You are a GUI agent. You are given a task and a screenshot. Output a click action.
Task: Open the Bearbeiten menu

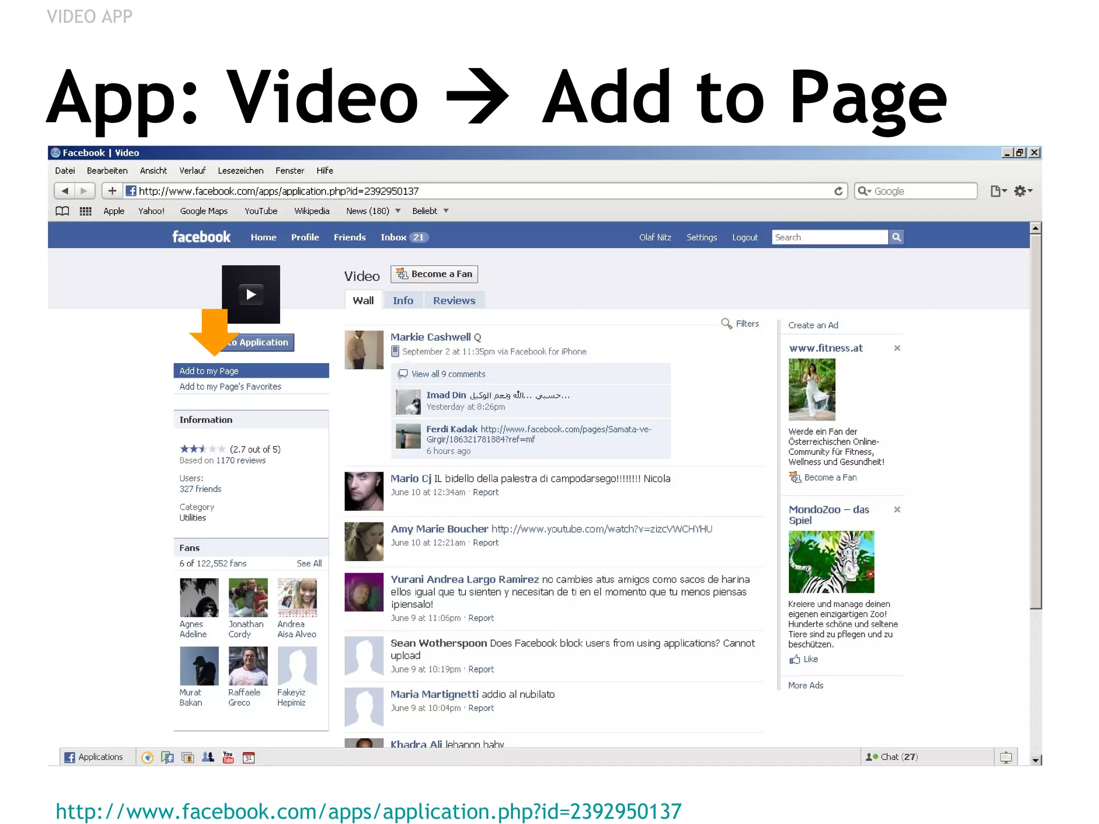(107, 171)
